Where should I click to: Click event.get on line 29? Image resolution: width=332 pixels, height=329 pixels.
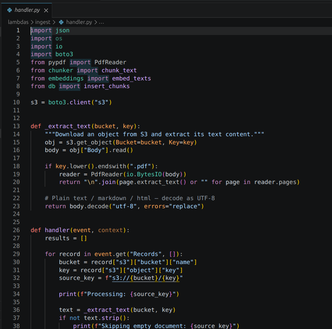110,254
